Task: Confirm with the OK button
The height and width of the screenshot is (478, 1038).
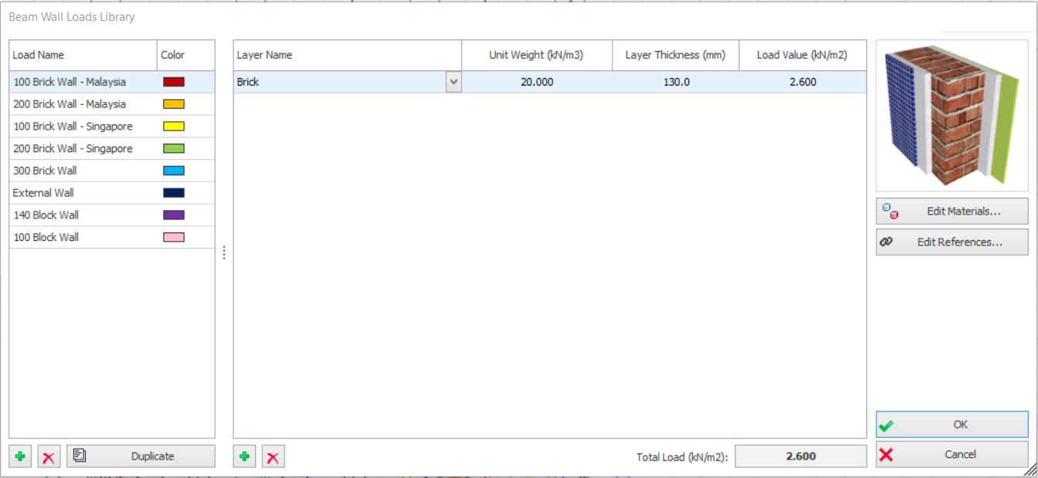Action: coord(952,424)
